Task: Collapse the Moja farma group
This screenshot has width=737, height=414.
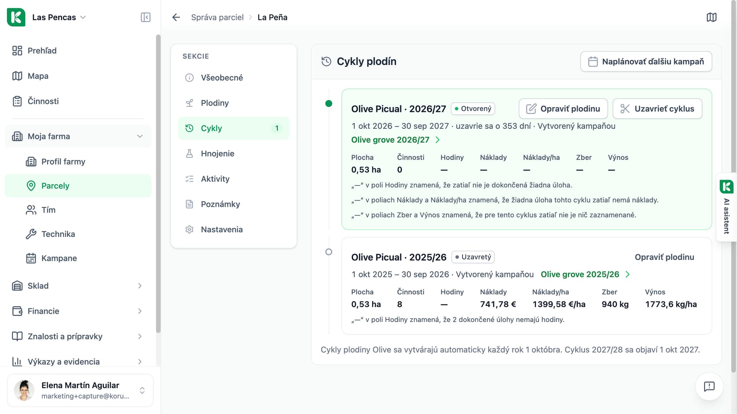Action: click(78, 136)
